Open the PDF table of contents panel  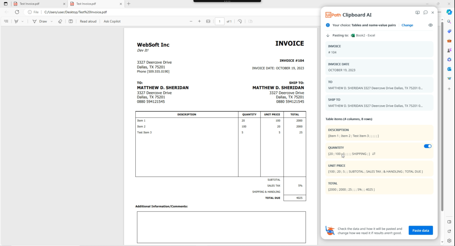pos(6,21)
